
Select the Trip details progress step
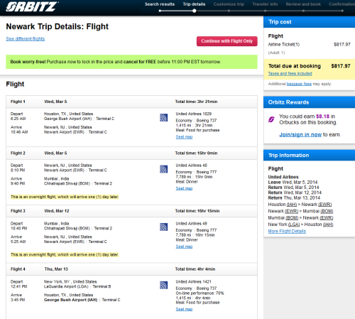click(194, 4)
